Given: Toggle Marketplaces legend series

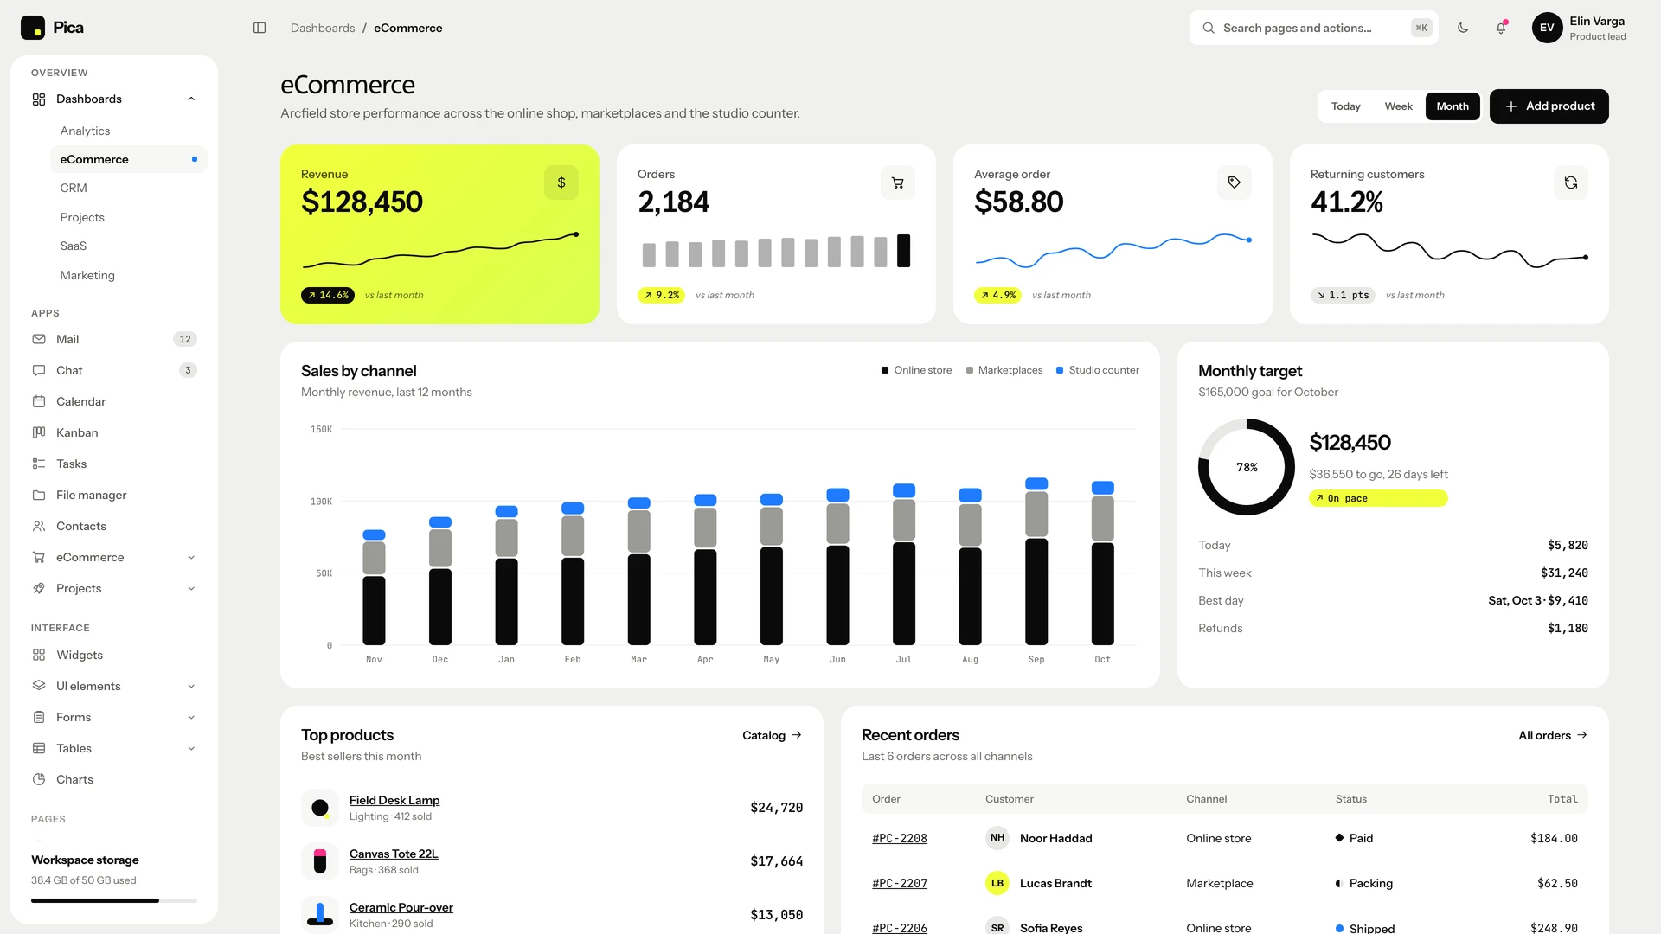Looking at the screenshot, I should [x=1004, y=370].
